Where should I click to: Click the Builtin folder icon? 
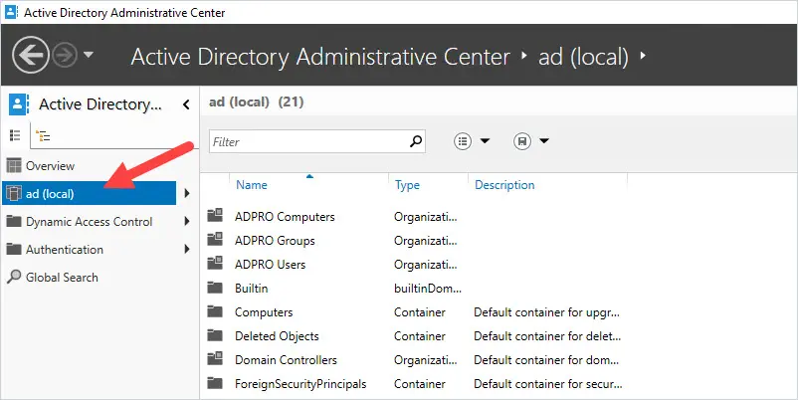[215, 288]
